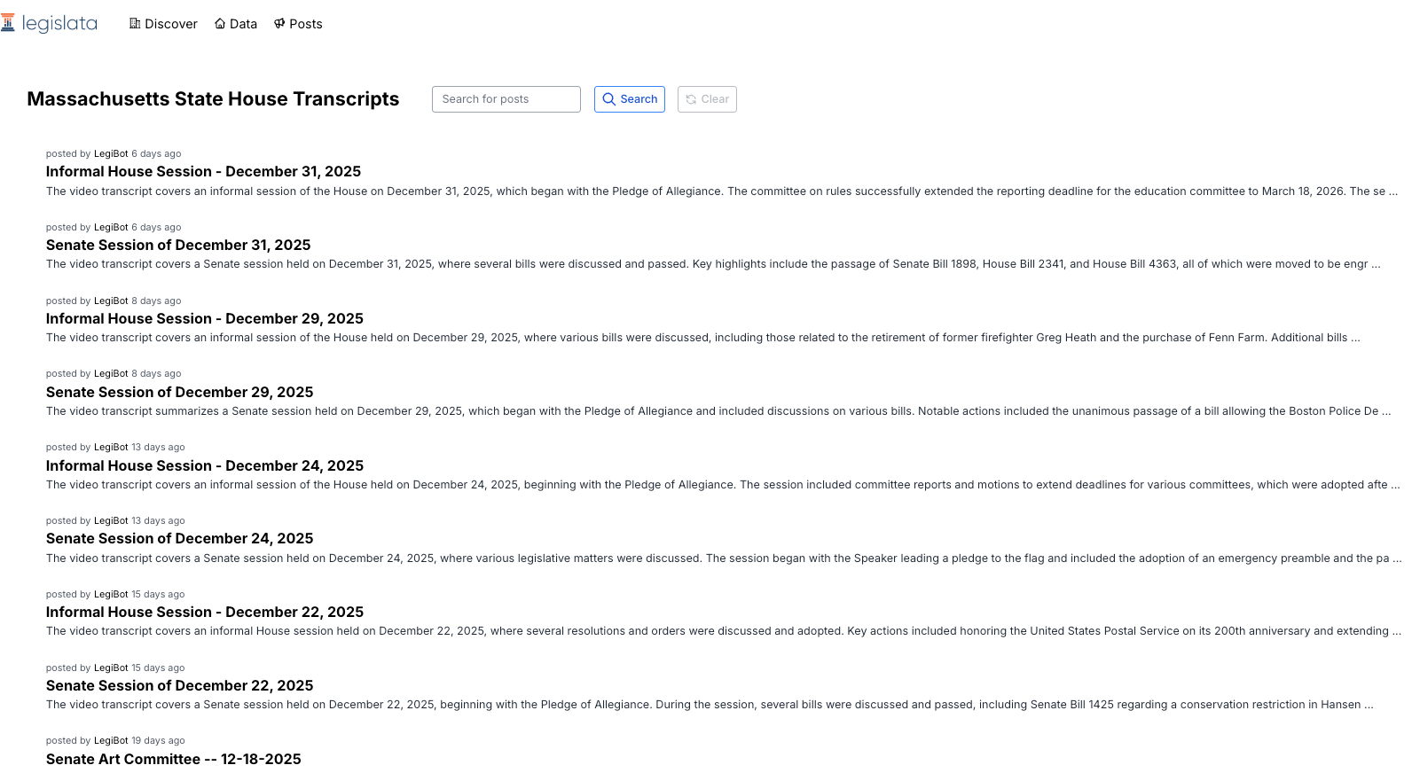Open Informal House Session December 24 post

[204, 466]
